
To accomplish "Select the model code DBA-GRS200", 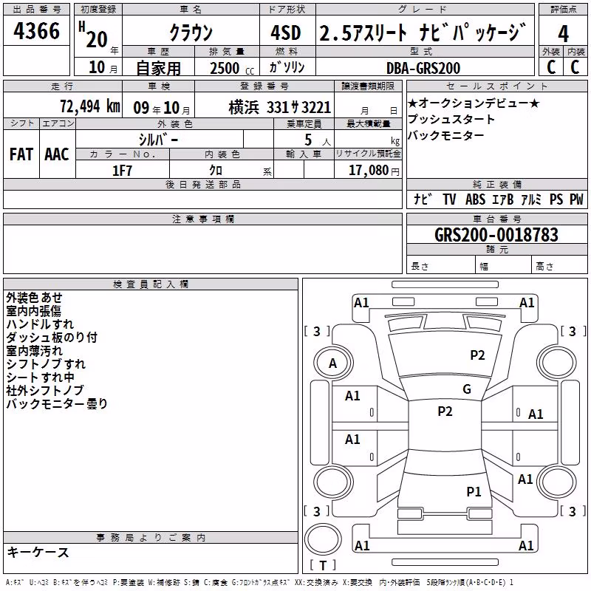I will (x=423, y=68).
